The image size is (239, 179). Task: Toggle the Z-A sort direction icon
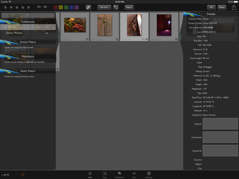coord(116,7)
